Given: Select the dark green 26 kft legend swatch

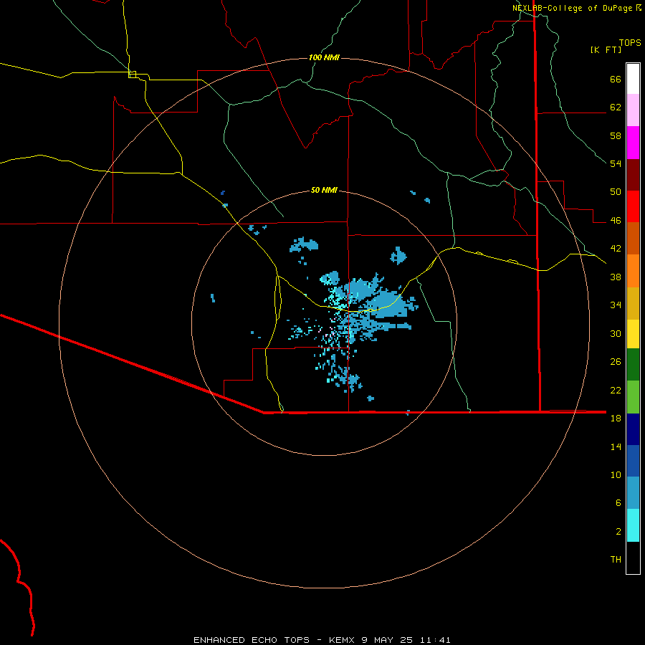Looking at the screenshot, I should (633, 365).
